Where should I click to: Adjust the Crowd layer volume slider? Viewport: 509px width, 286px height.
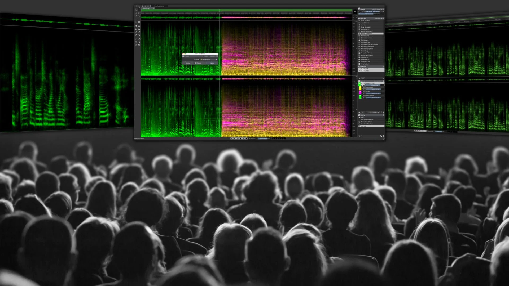coord(373,93)
